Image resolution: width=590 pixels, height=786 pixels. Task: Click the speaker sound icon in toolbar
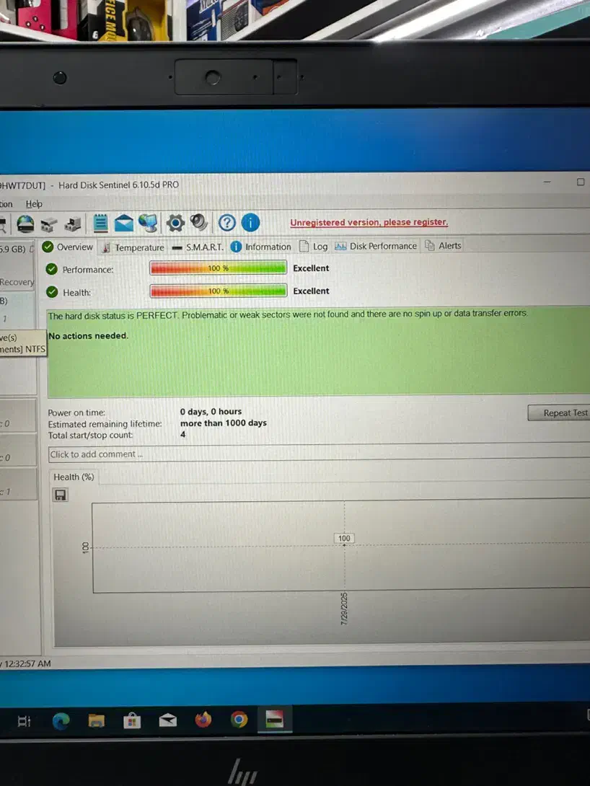199,222
